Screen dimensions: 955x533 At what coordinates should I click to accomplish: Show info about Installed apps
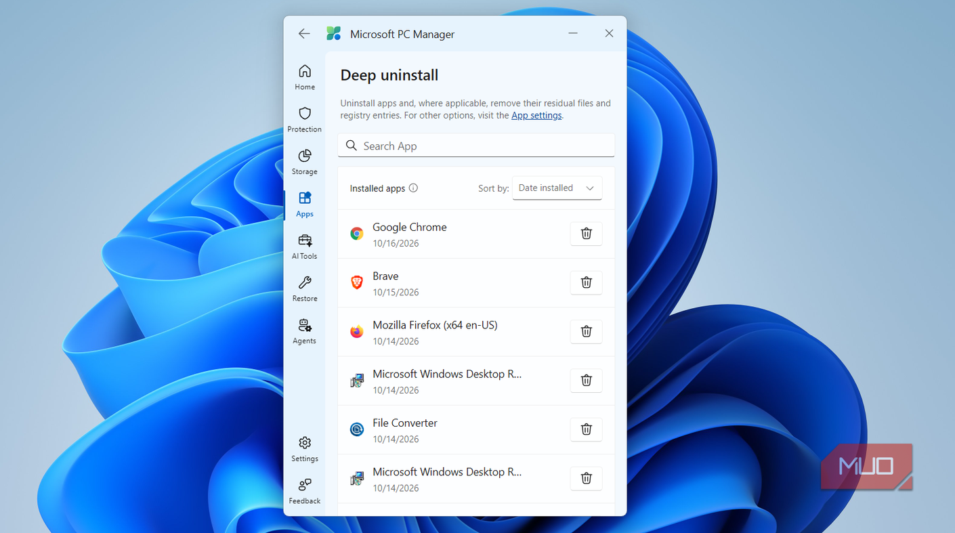[413, 188]
